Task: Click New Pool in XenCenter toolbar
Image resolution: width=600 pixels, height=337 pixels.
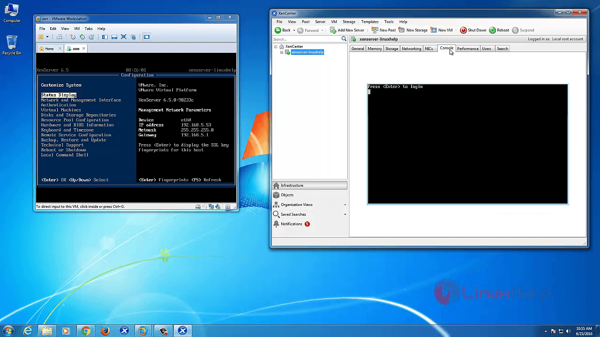Action: (383, 30)
